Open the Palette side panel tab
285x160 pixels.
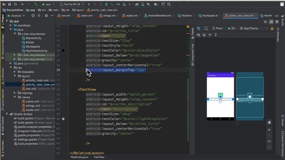tap(192, 34)
